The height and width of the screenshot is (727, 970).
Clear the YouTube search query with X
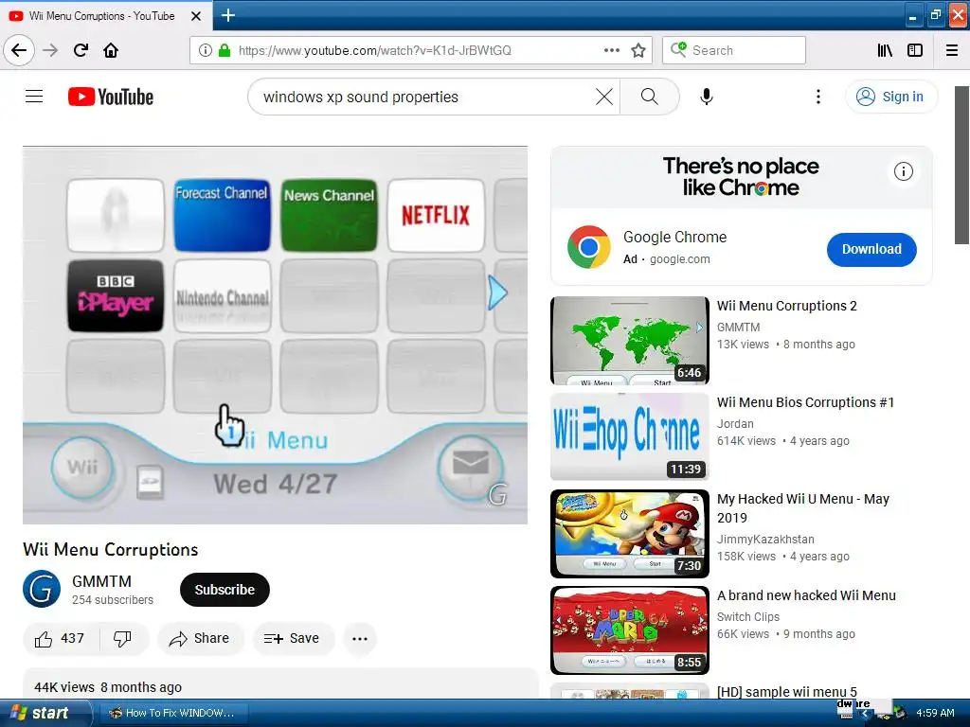click(604, 97)
